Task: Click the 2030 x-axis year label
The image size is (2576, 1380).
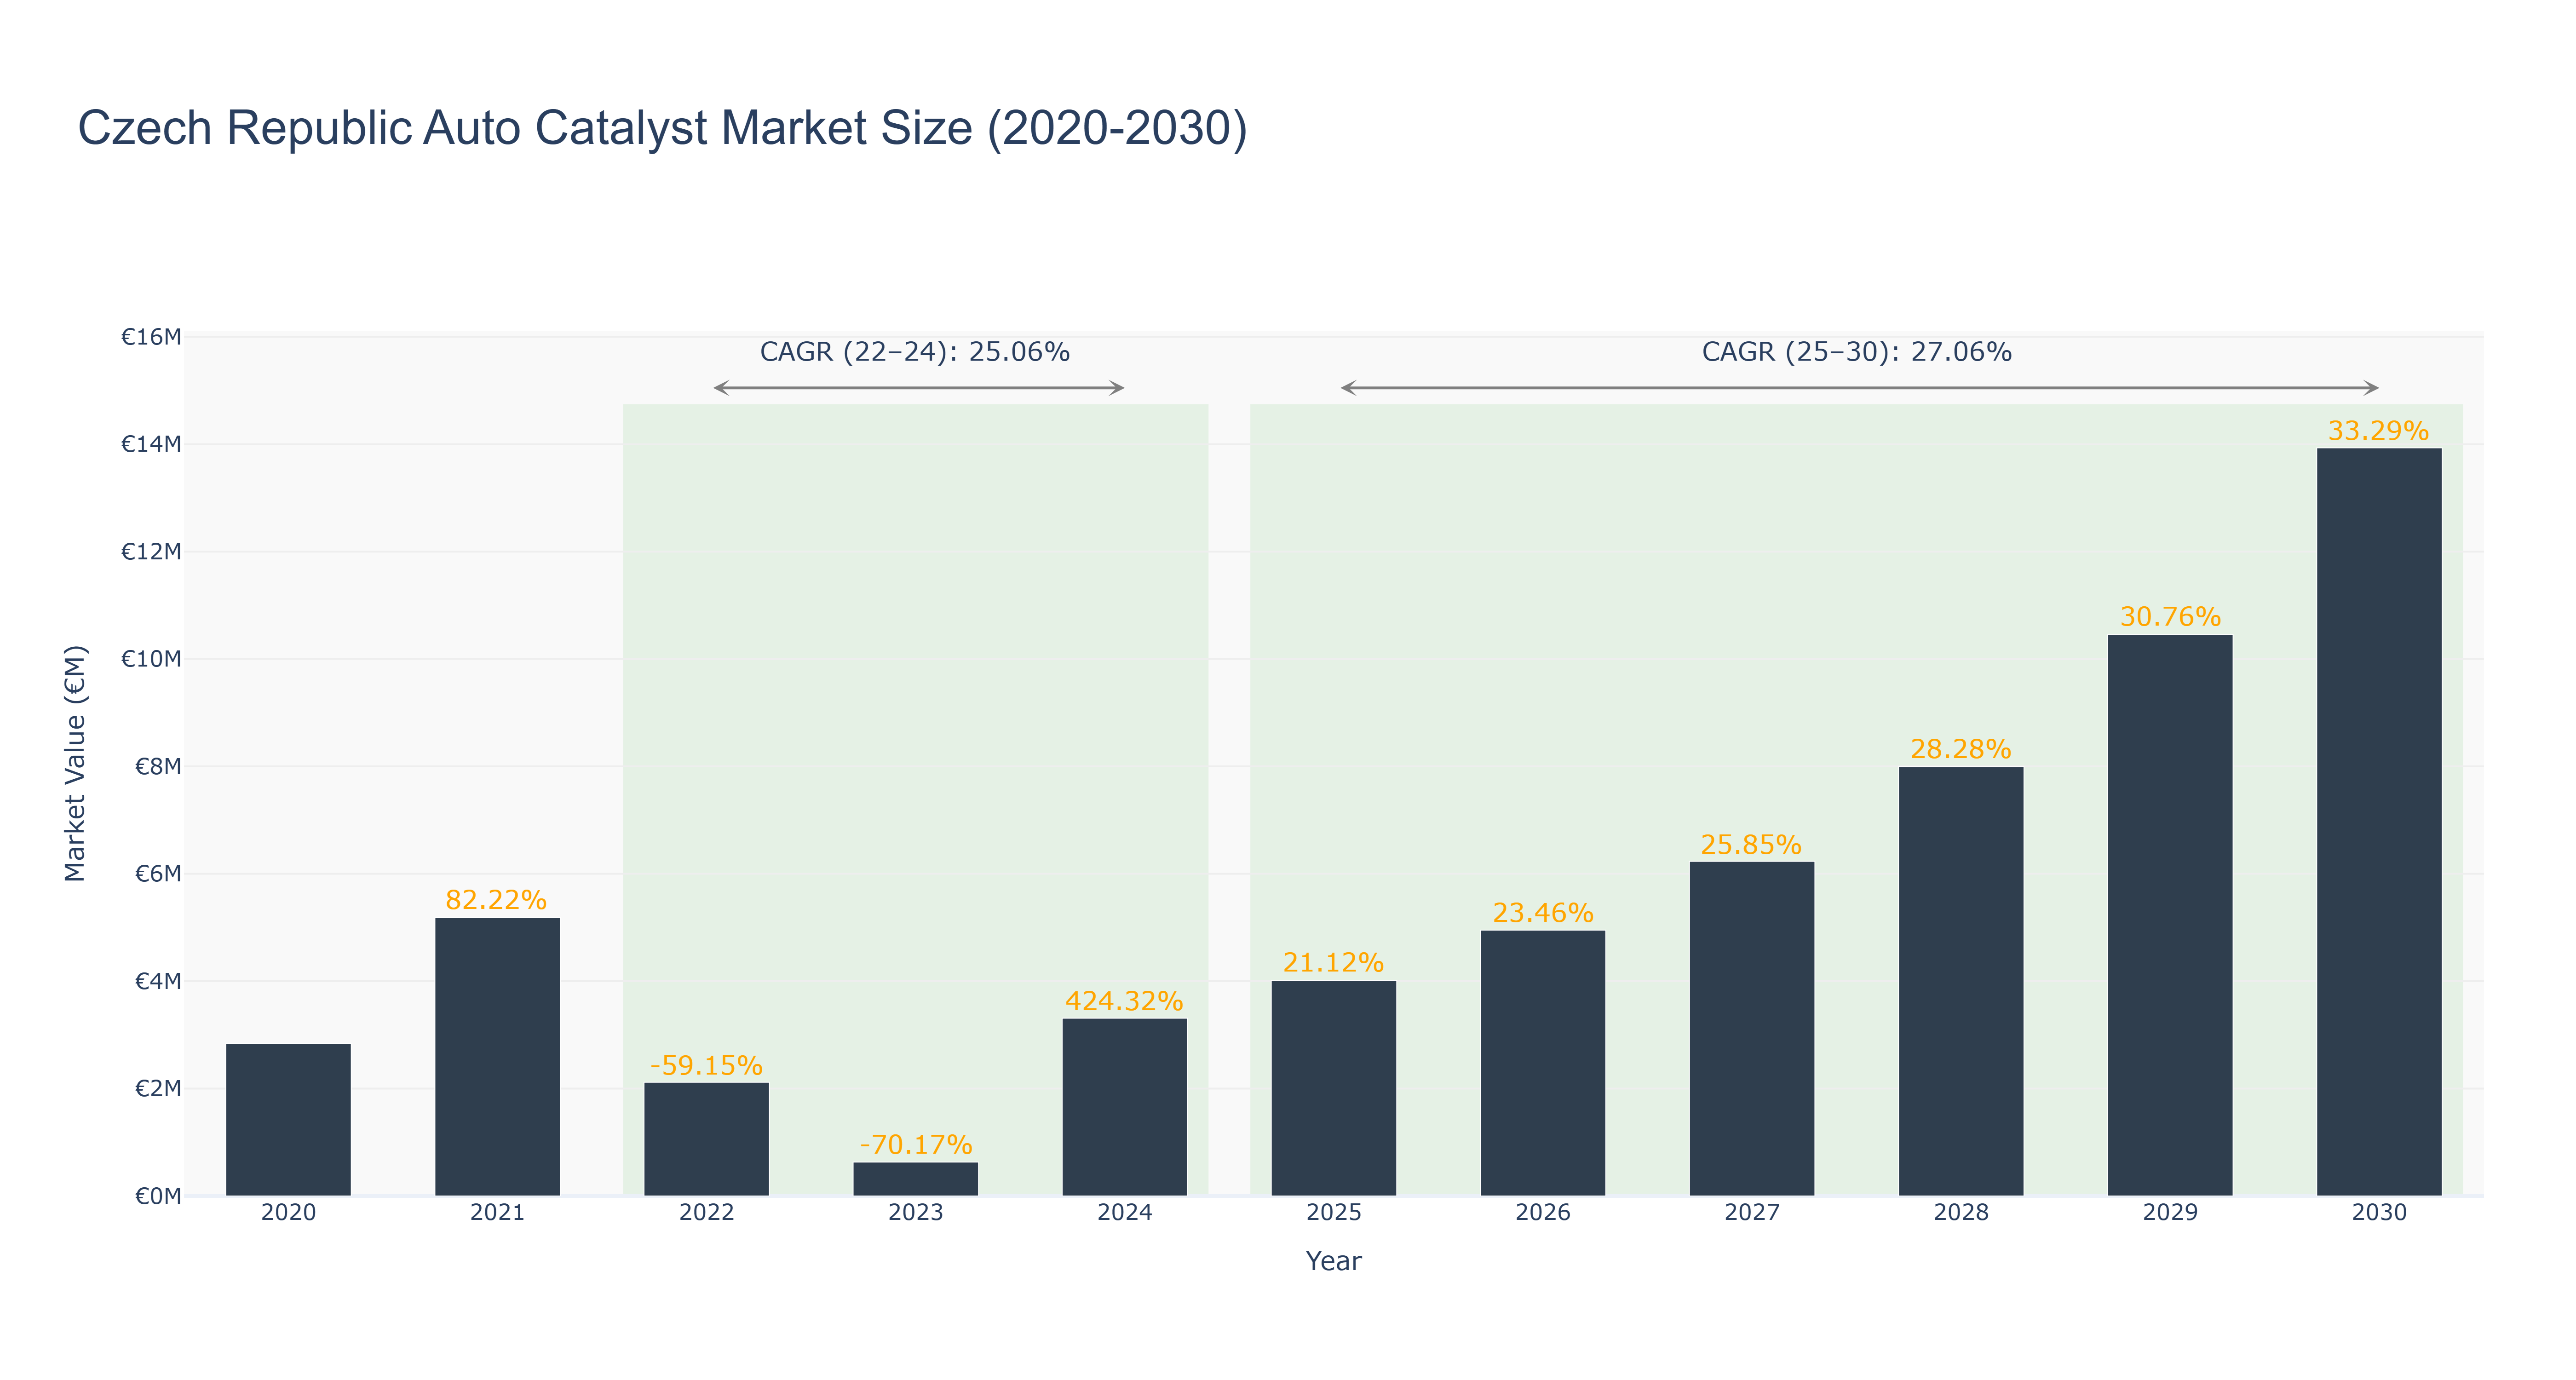Action: pos(2378,1213)
